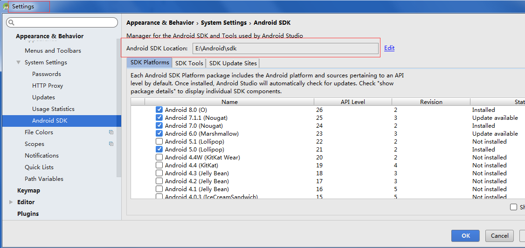Click the search magnifier icon in settings search
Viewport: 525px width, 248px height.
12,22
